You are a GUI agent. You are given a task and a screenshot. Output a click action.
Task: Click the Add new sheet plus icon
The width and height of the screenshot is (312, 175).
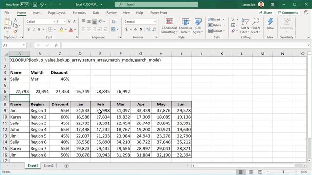tap(66, 166)
